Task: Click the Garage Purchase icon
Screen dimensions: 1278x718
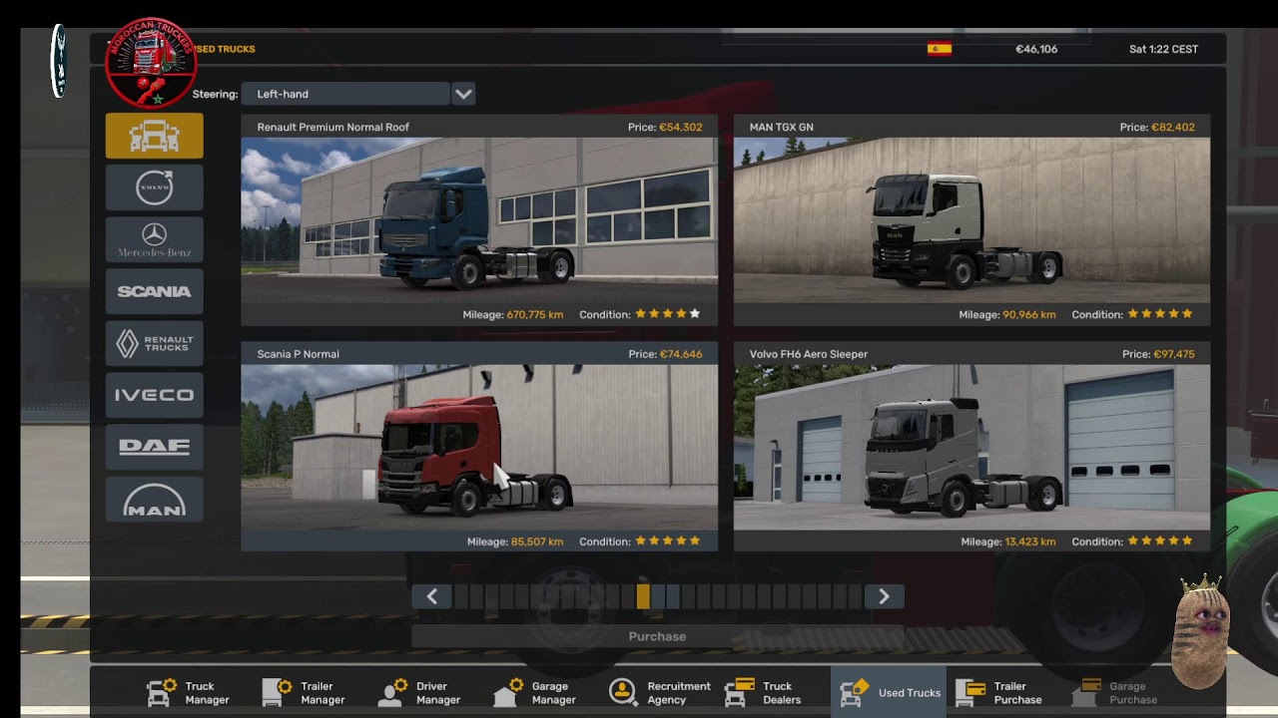Action: point(1086,692)
